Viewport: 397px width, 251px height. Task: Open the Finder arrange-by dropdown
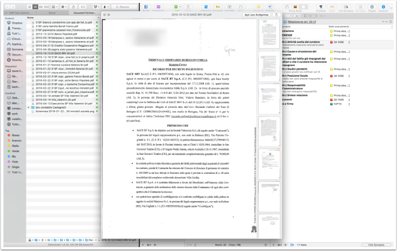click(55, 7)
